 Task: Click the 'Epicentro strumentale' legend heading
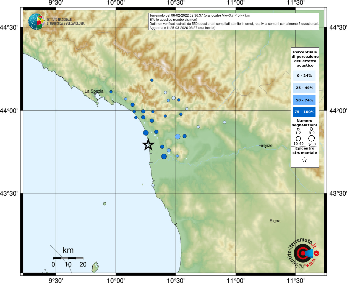pos(305,151)
